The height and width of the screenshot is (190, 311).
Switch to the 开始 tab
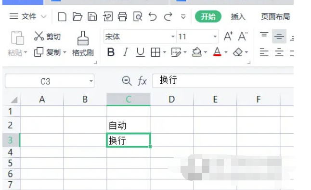pyautogui.click(x=208, y=17)
